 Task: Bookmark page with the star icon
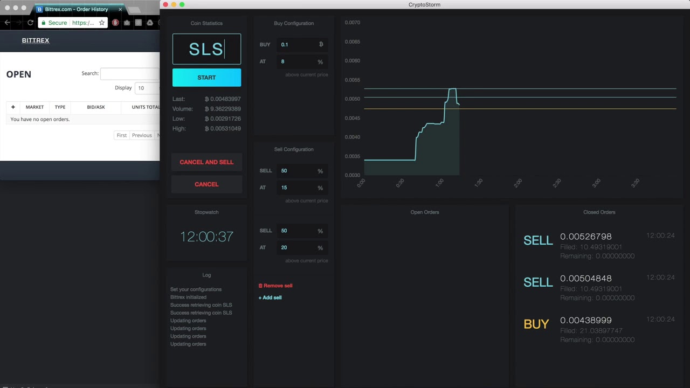(101, 23)
